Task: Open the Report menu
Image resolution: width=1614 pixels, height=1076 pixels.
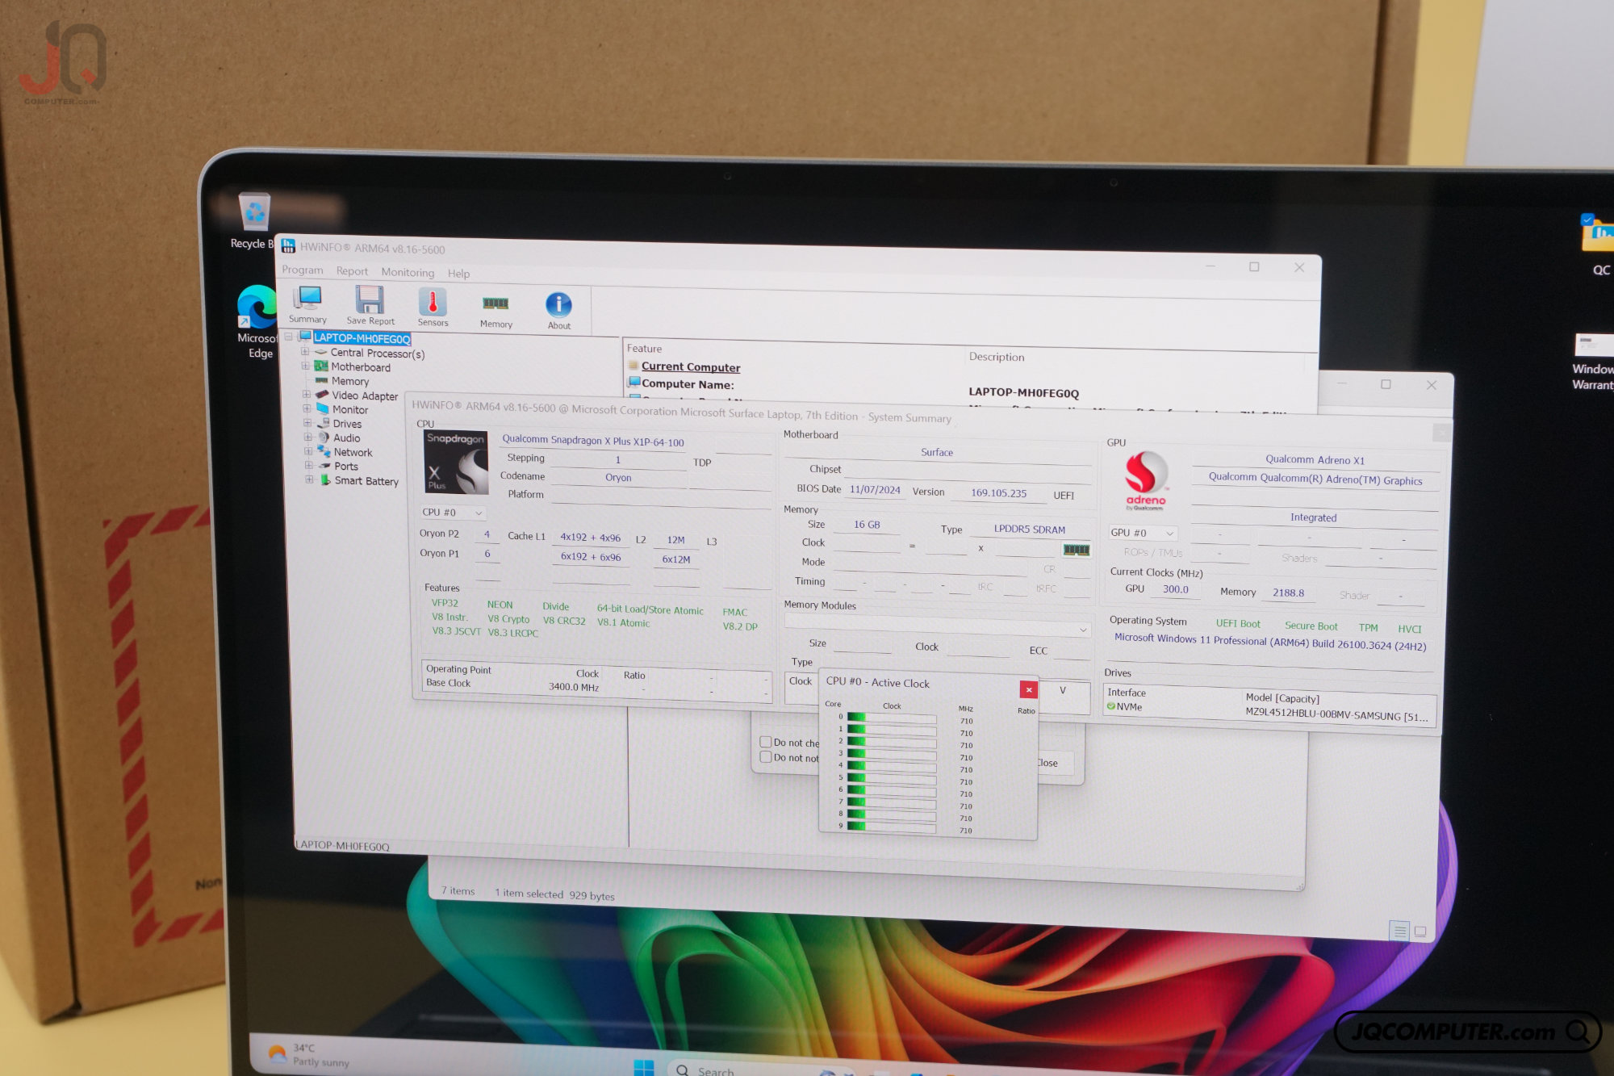Action: [352, 272]
